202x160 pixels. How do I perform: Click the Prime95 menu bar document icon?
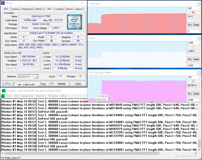pos(3,96)
